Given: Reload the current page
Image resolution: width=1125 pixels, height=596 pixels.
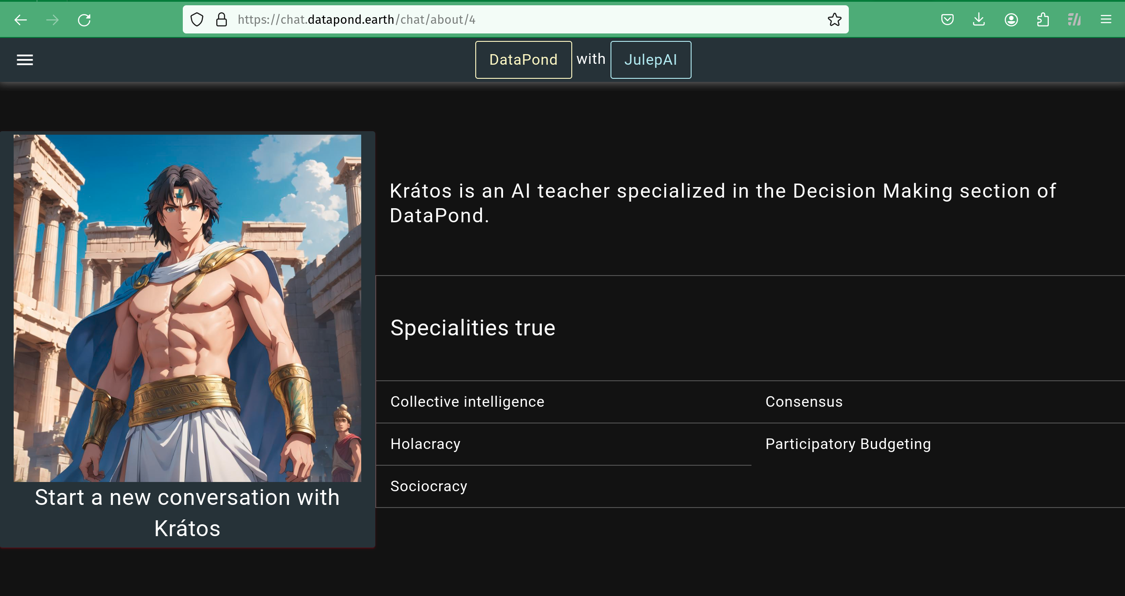Looking at the screenshot, I should 84,20.
